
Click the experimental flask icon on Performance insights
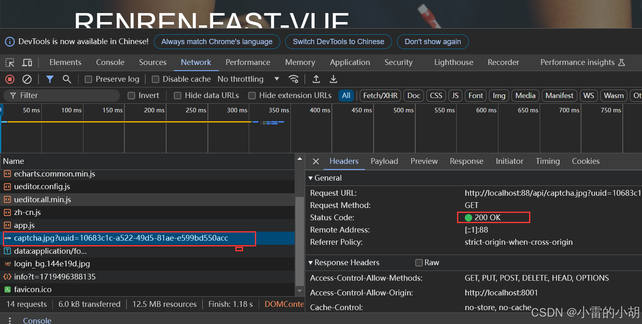coord(622,63)
